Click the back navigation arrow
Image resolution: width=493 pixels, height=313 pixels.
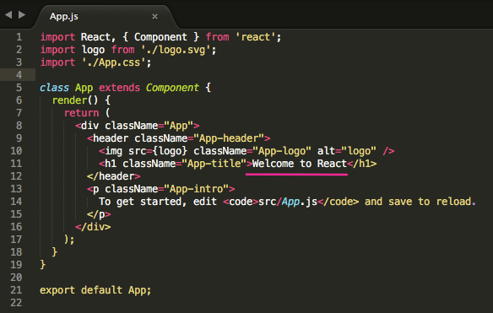coord(8,14)
